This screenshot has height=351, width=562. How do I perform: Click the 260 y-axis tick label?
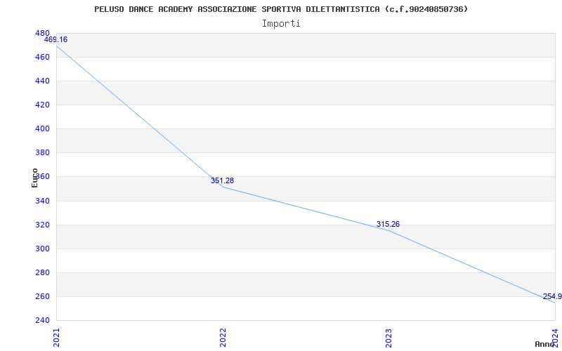(x=42, y=296)
